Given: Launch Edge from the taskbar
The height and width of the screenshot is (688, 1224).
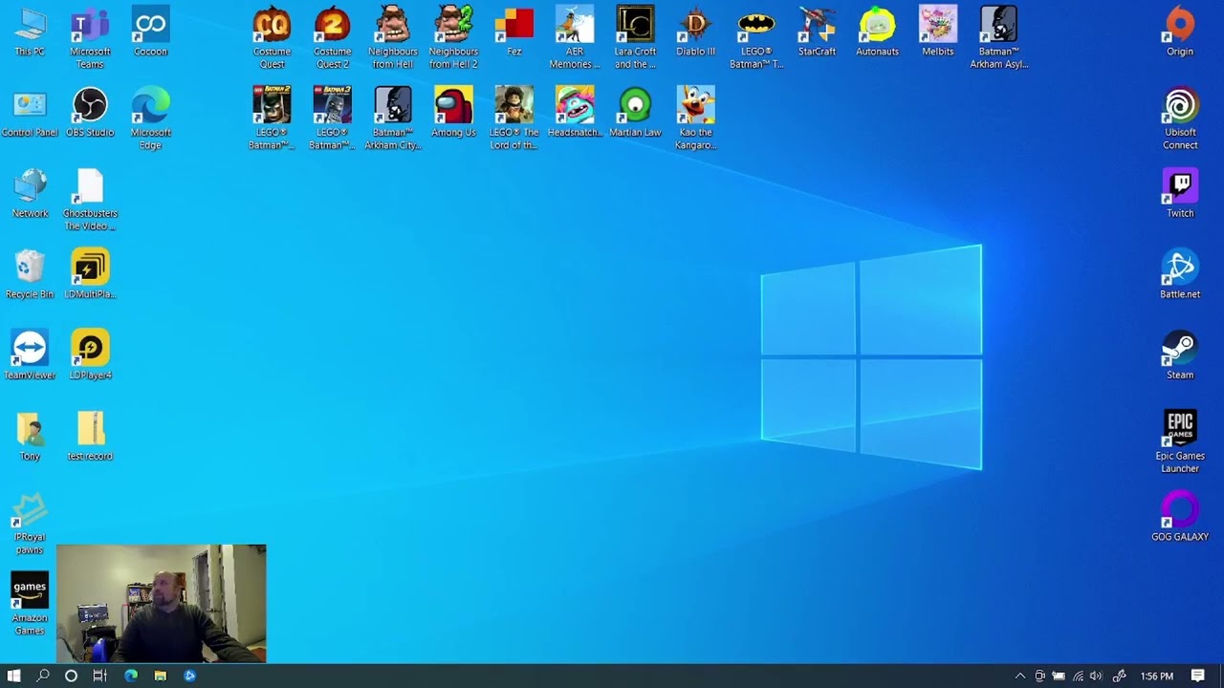Looking at the screenshot, I should click(x=131, y=676).
